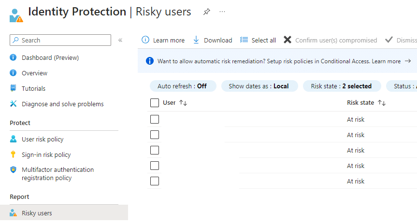Focus the sidebar Search box
Image resolution: width=417 pixels, height=224 pixels.
pyautogui.click(x=60, y=40)
